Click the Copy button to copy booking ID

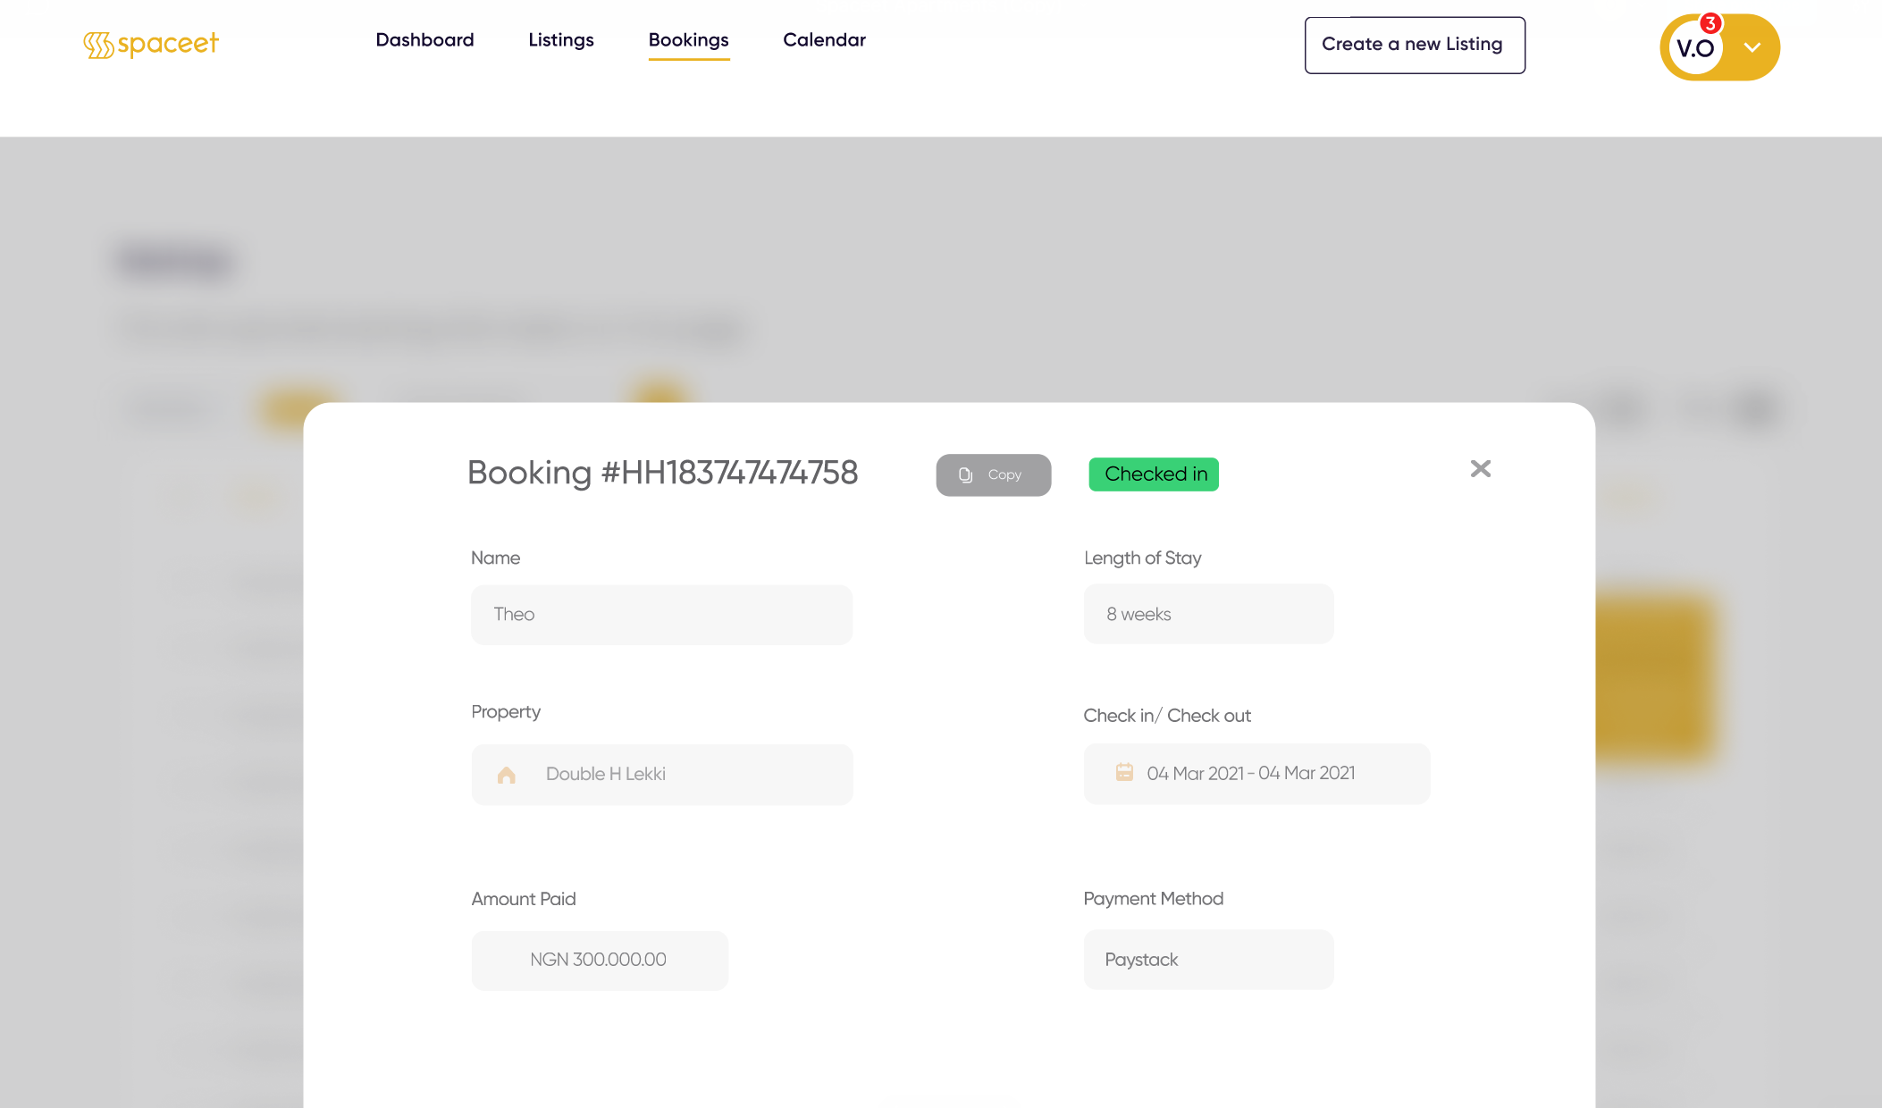(x=993, y=474)
